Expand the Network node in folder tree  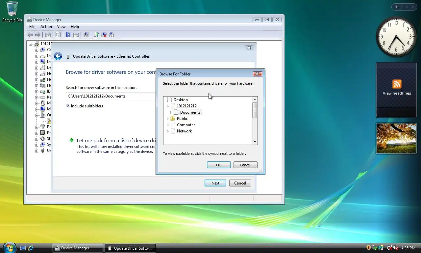tap(168, 131)
